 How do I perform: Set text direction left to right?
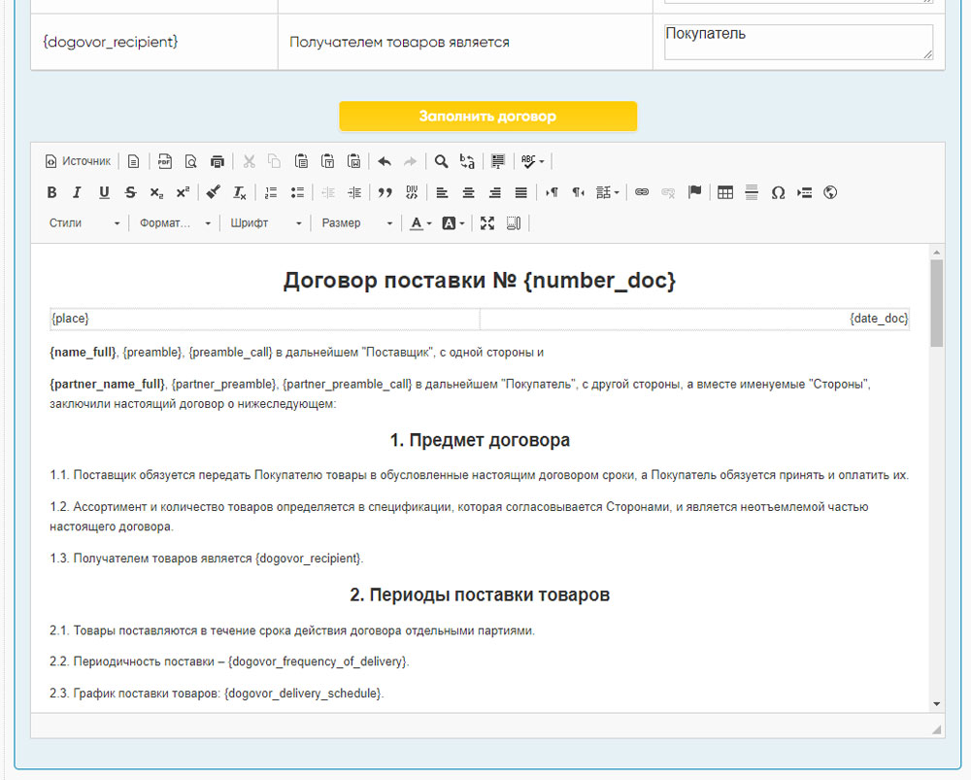pyautogui.click(x=552, y=192)
